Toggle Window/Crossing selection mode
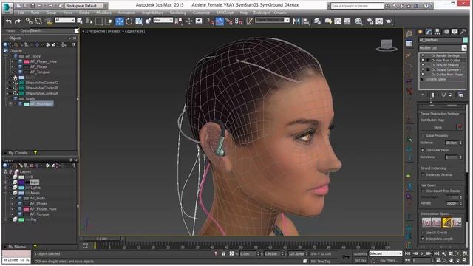Image resolution: width=473 pixels, height=266 pixels. click(109, 21)
